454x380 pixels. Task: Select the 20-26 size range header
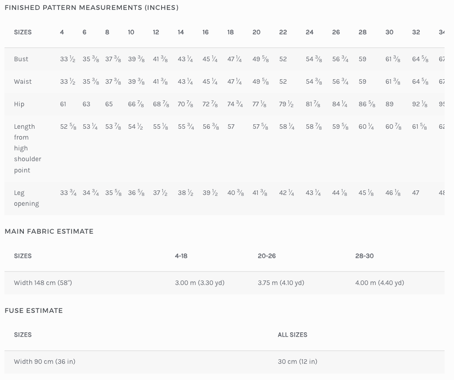[267, 256]
